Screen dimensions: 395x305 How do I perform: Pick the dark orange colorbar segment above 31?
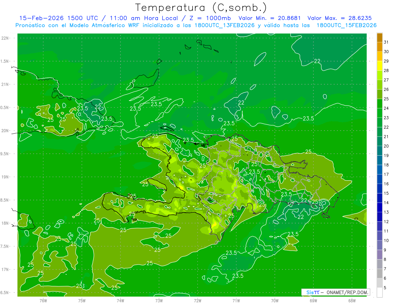[x=380, y=38]
